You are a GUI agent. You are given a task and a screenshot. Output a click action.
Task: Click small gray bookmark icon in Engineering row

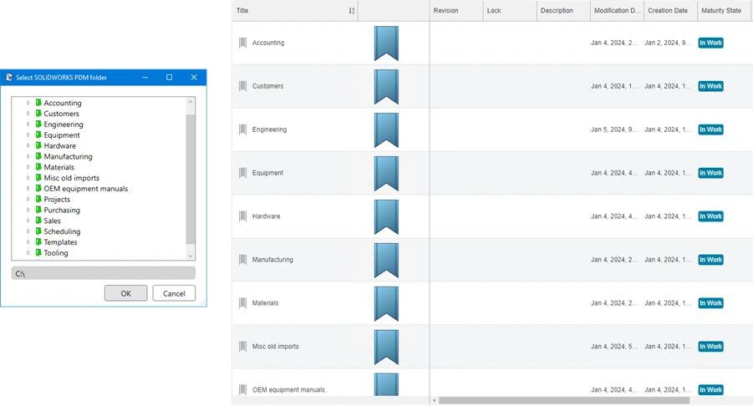coord(242,129)
